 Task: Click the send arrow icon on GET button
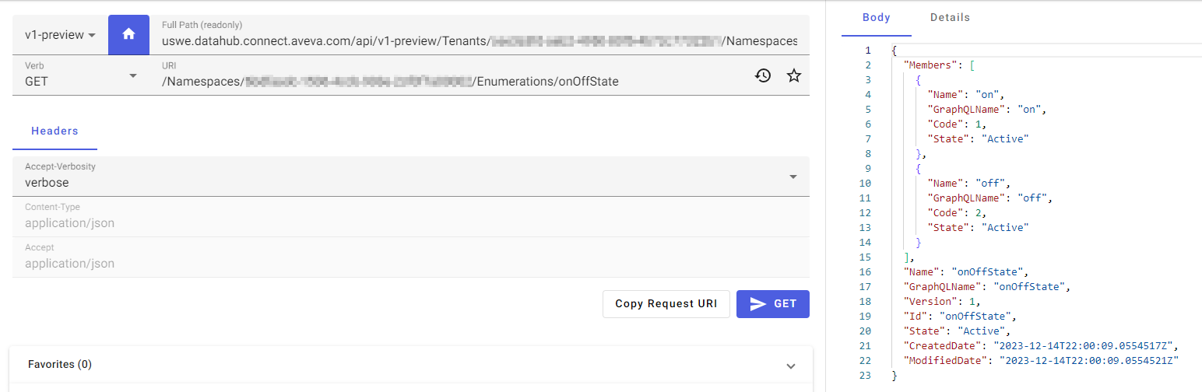coord(758,304)
